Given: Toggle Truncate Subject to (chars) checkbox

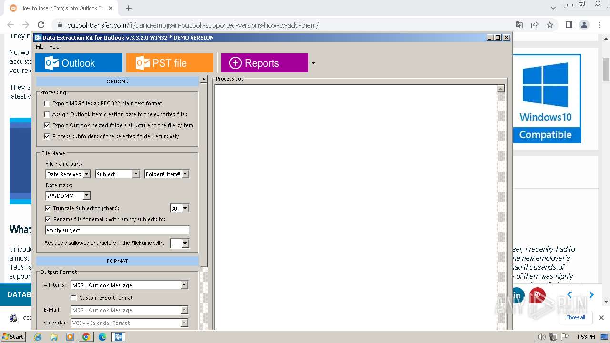Looking at the screenshot, I should 48,208.
